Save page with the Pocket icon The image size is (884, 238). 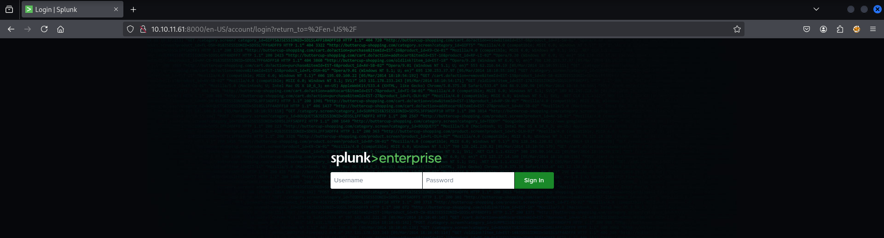pos(807,29)
